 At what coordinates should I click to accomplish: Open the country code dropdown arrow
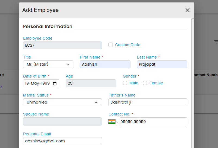click(x=117, y=122)
